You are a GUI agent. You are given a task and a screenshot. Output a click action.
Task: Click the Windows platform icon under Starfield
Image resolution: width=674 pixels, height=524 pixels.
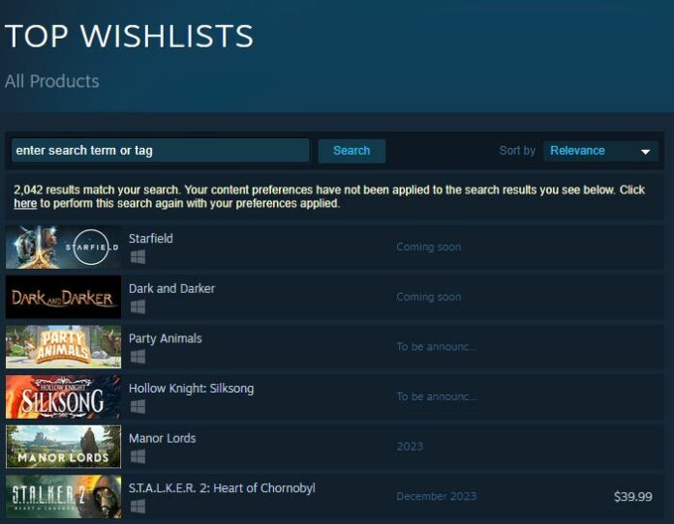pyautogui.click(x=138, y=257)
